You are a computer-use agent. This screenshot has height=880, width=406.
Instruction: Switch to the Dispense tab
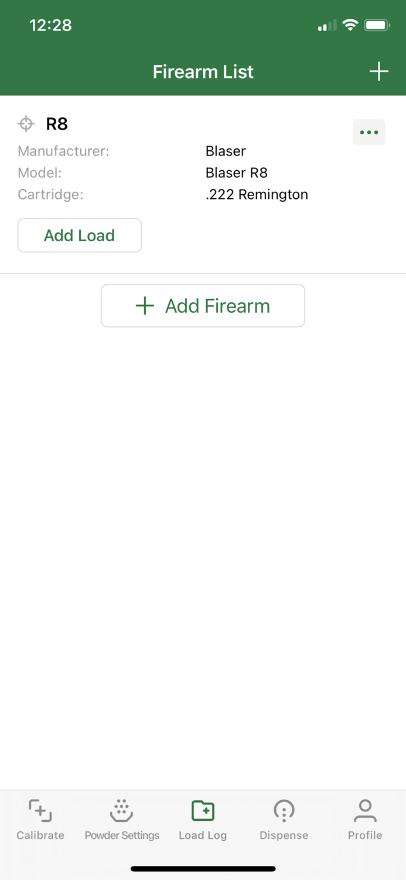tap(284, 818)
